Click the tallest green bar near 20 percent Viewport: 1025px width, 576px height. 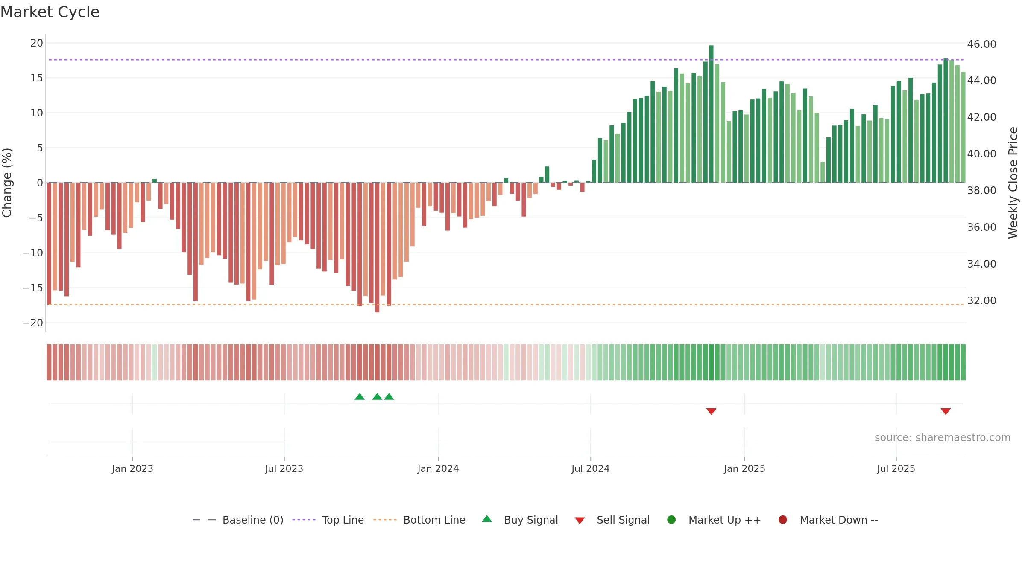711,114
